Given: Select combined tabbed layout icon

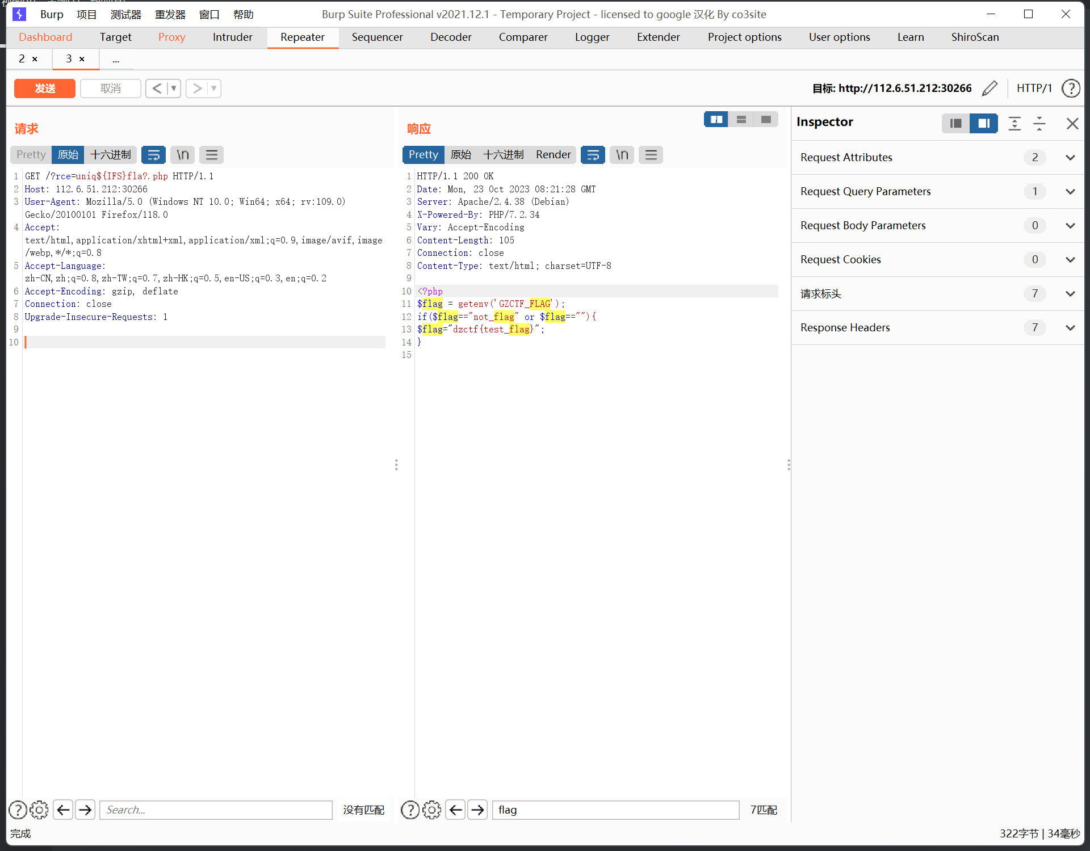Looking at the screenshot, I should coord(766,119).
